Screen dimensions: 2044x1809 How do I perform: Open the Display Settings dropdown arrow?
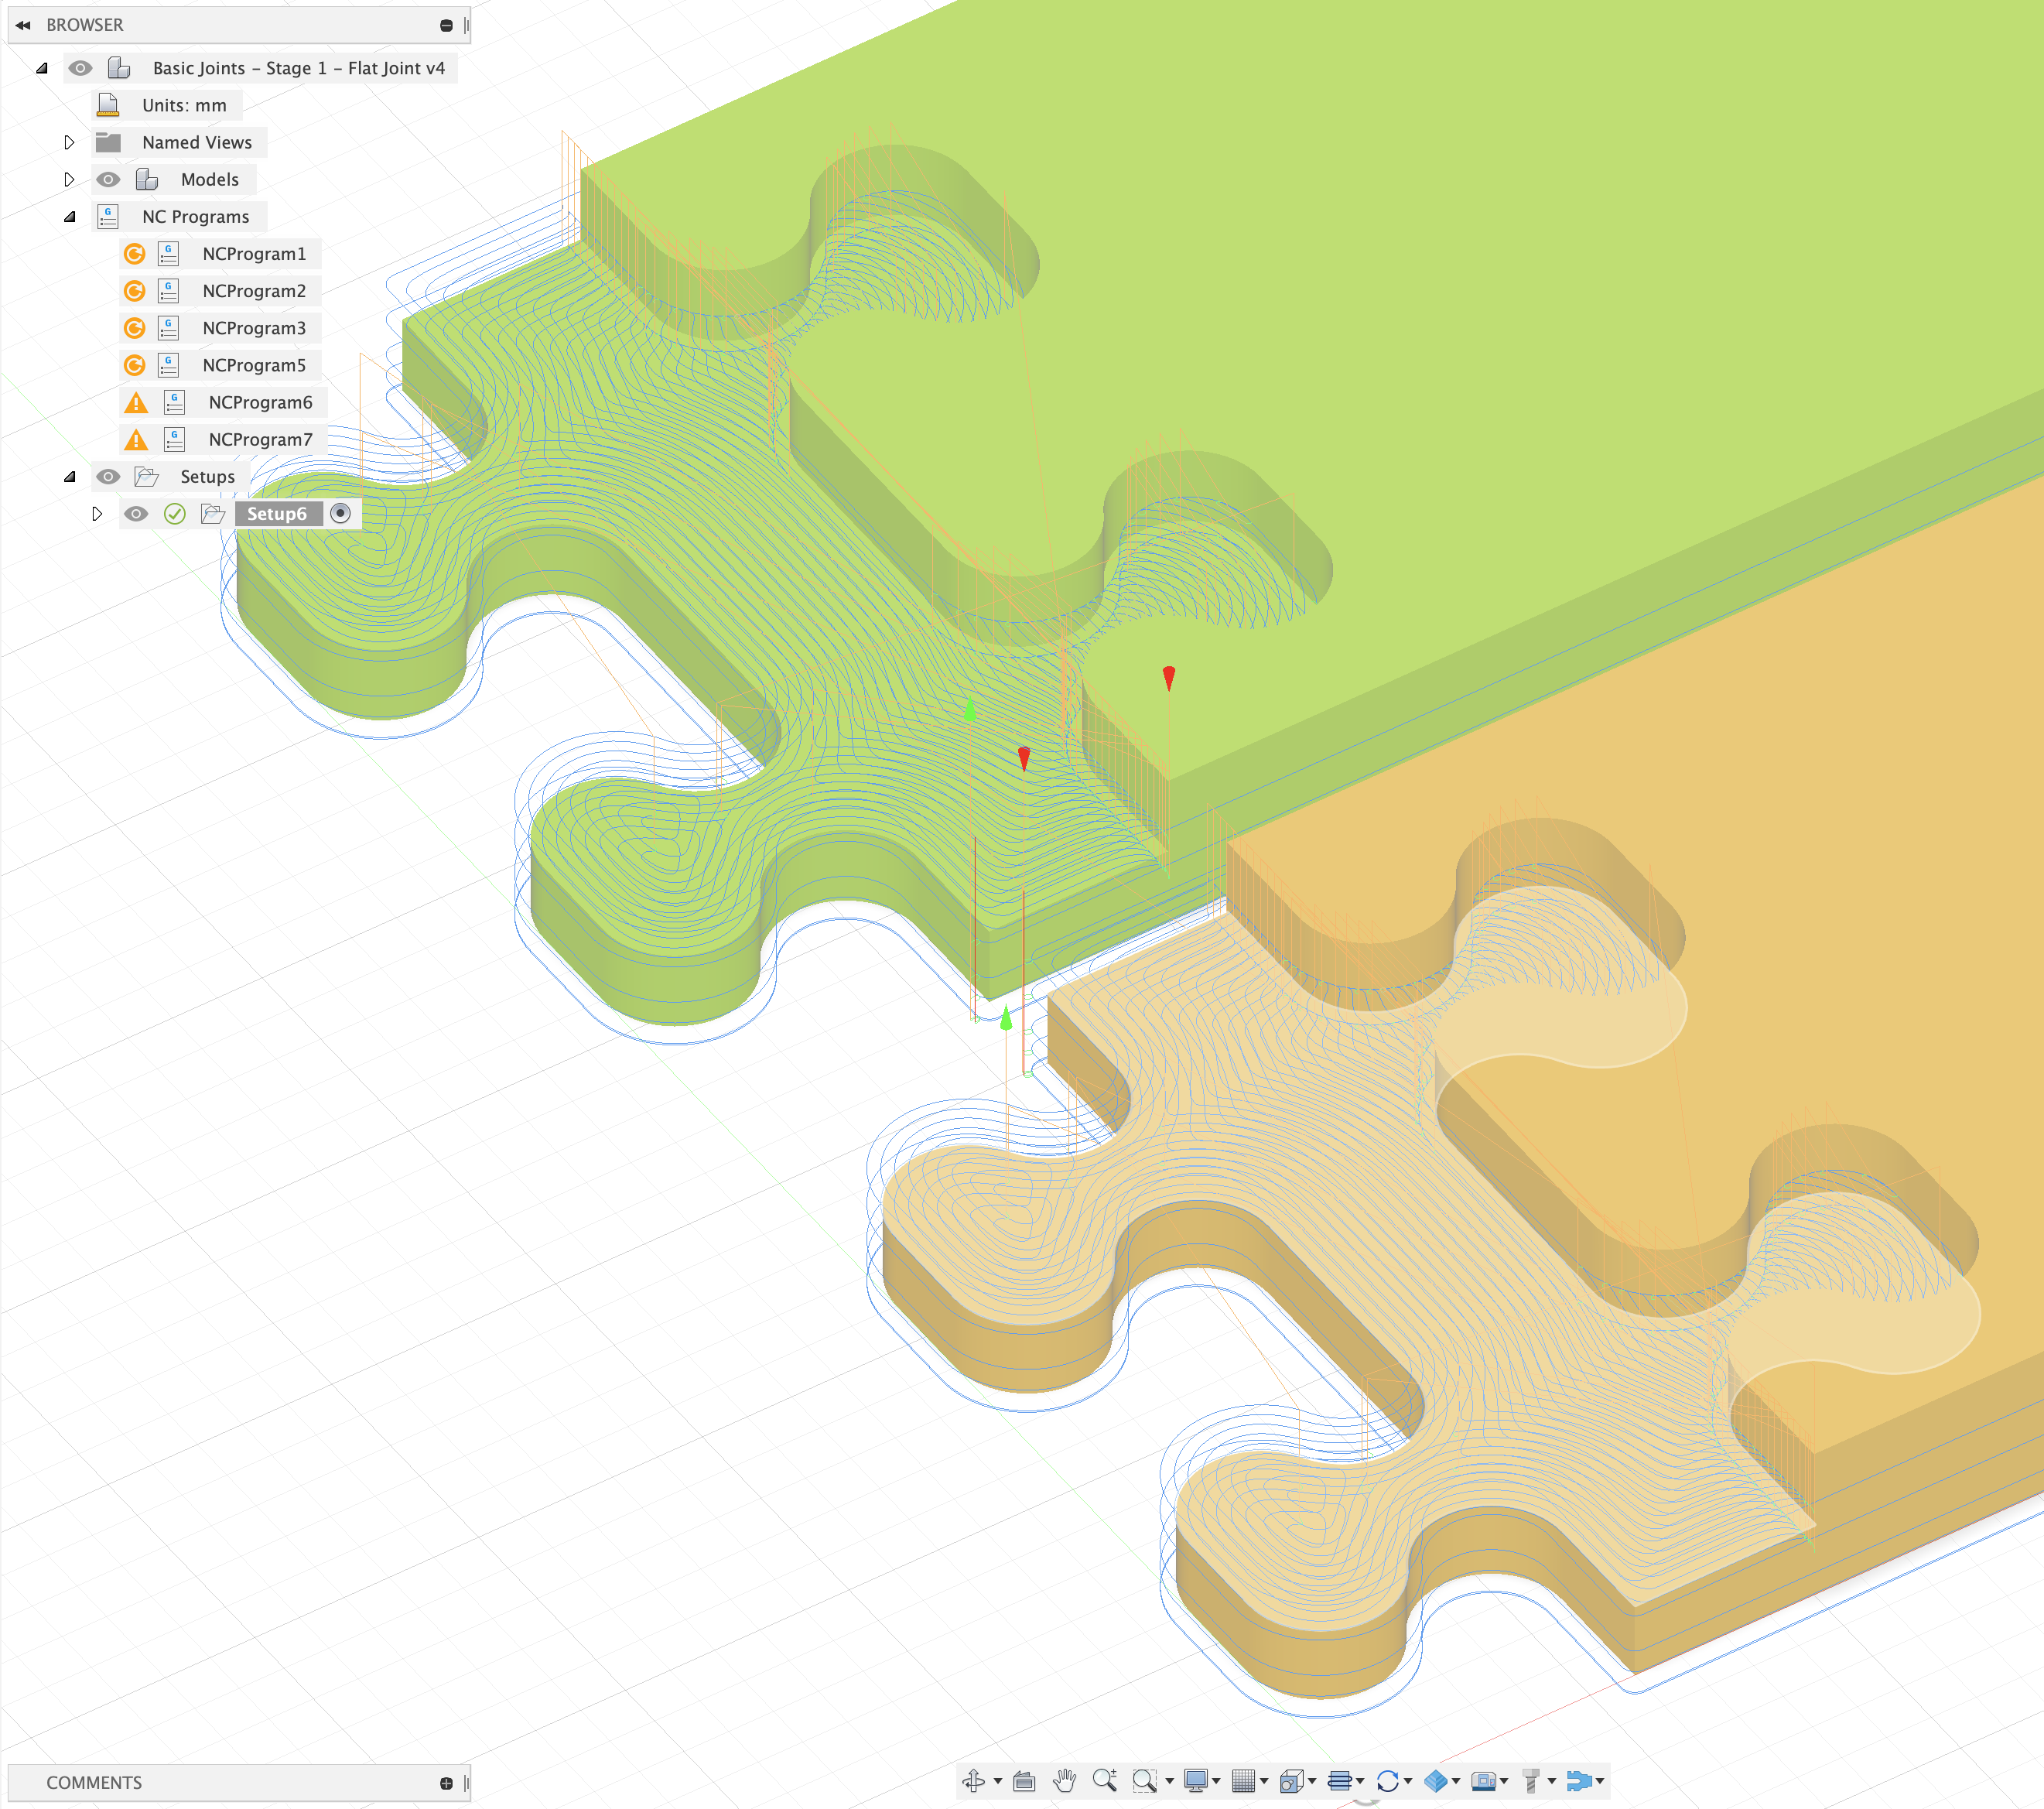pyautogui.click(x=1217, y=1781)
